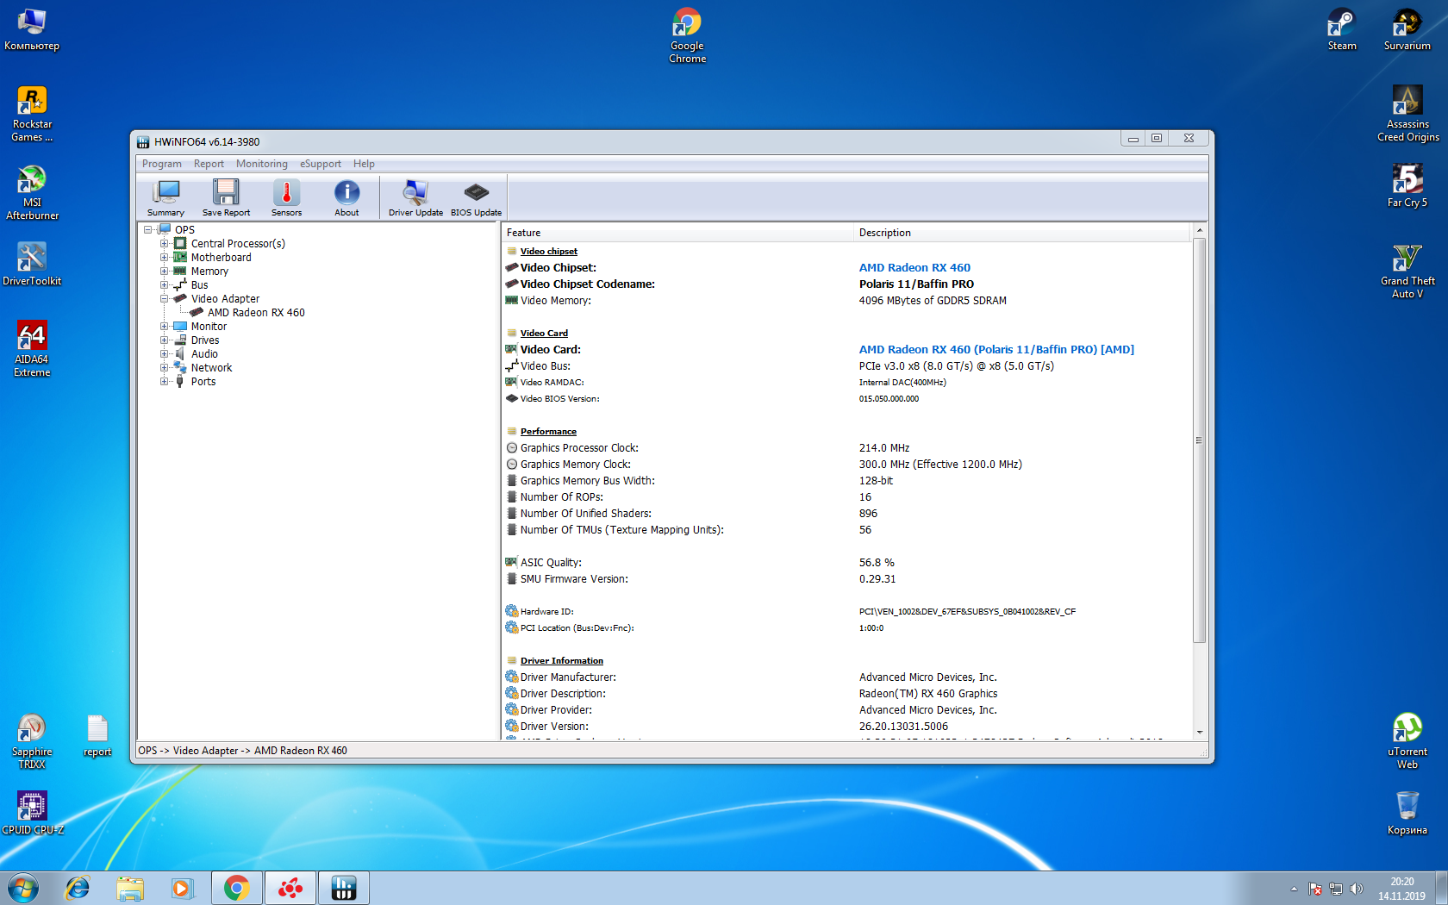Open the Program menu
This screenshot has height=905, width=1448.
pyautogui.click(x=162, y=164)
